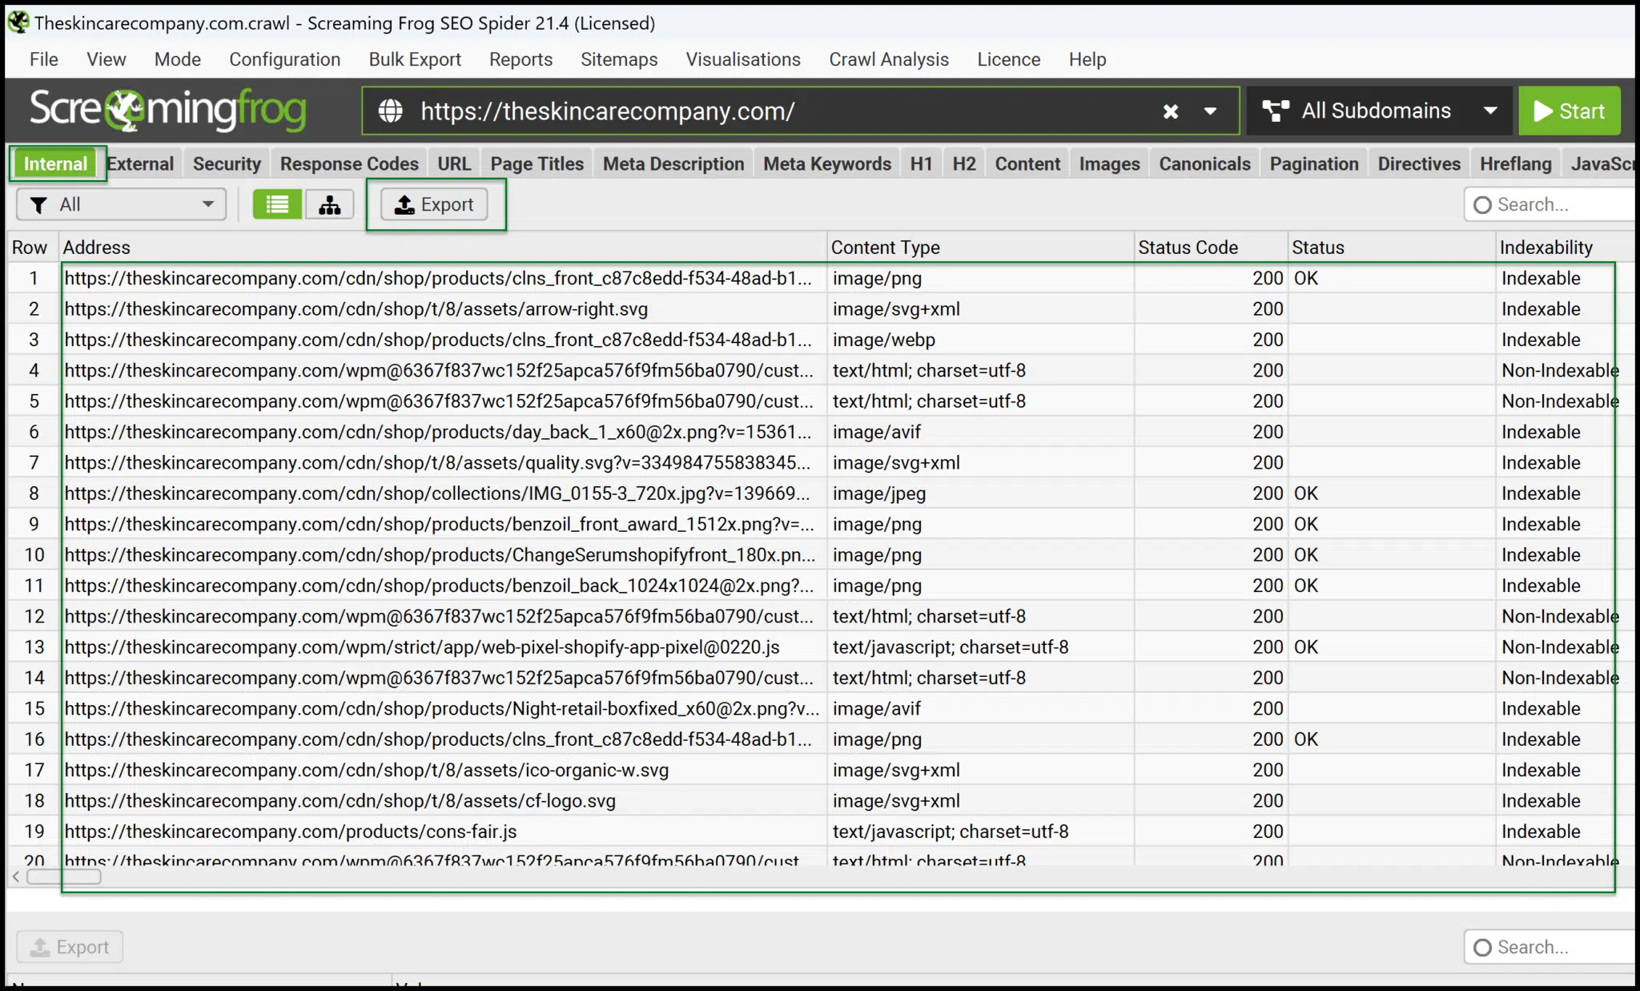Click the globe icon in URL bar
1640x991 pixels.
[391, 111]
